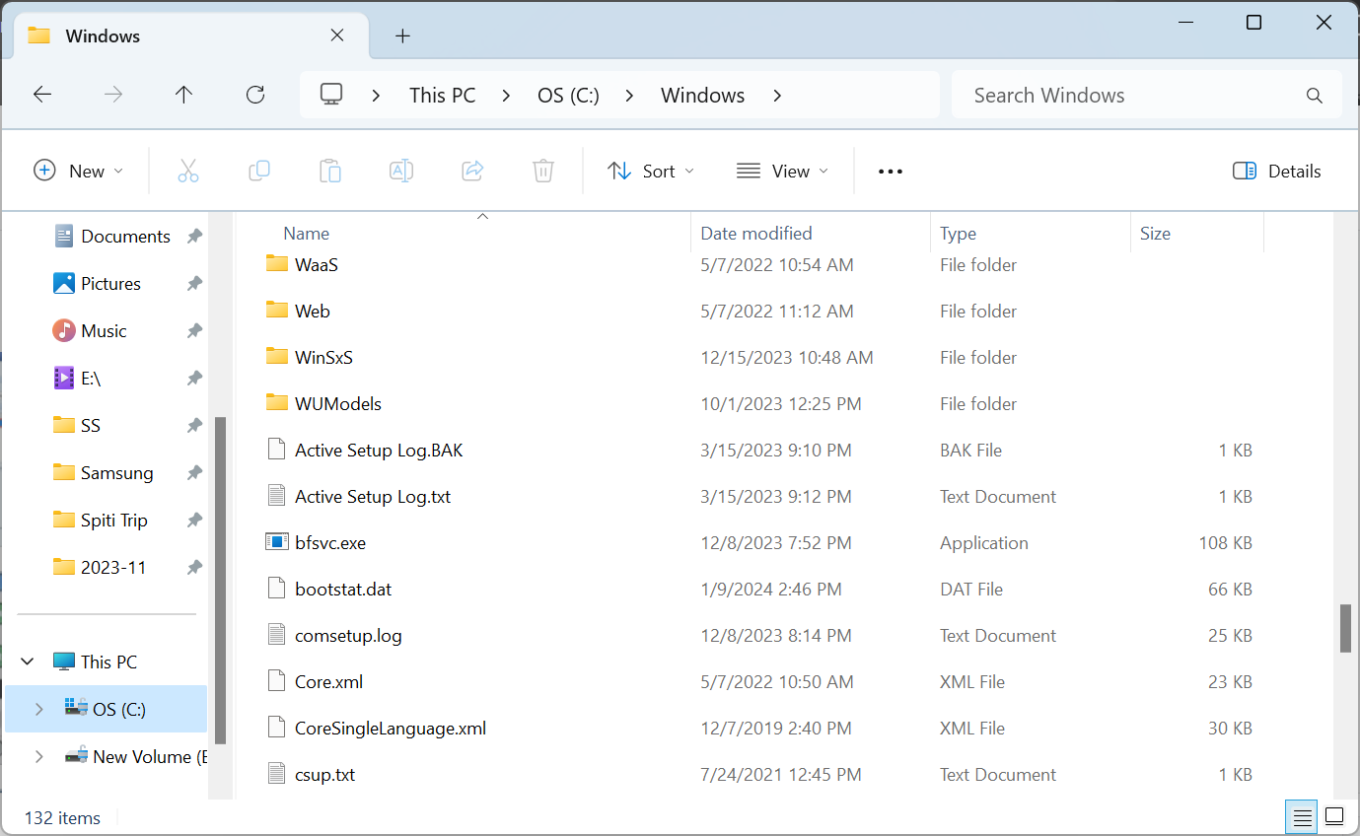This screenshot has height=836, width=1360.
Task: Click the Delete trash icon
Action: click(x=543, y=171)
